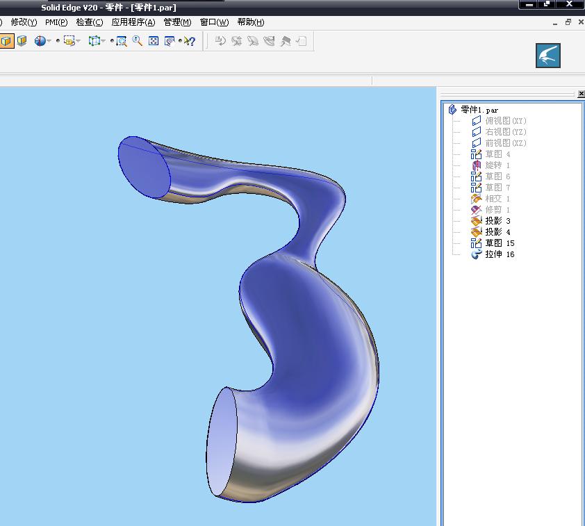Open the 帮助(H) menu

[x=251, y=22]
